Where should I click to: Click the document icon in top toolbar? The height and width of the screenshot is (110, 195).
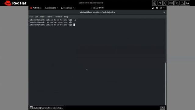154,3
